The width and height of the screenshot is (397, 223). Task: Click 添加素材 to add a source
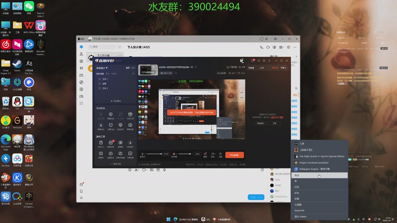[x=116, y=101]
